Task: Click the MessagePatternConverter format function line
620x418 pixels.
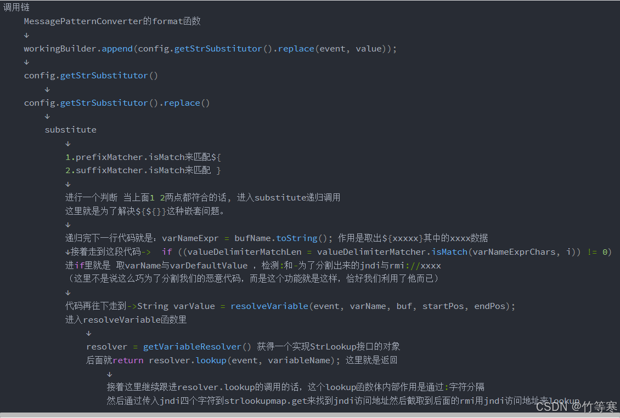Action: point(112,21)
